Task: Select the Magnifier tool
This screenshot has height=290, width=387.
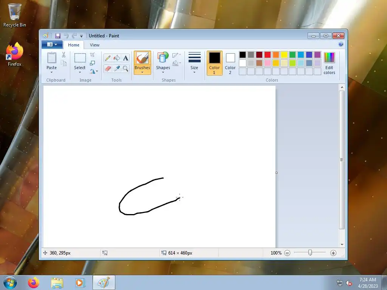Action: point(125,68)
